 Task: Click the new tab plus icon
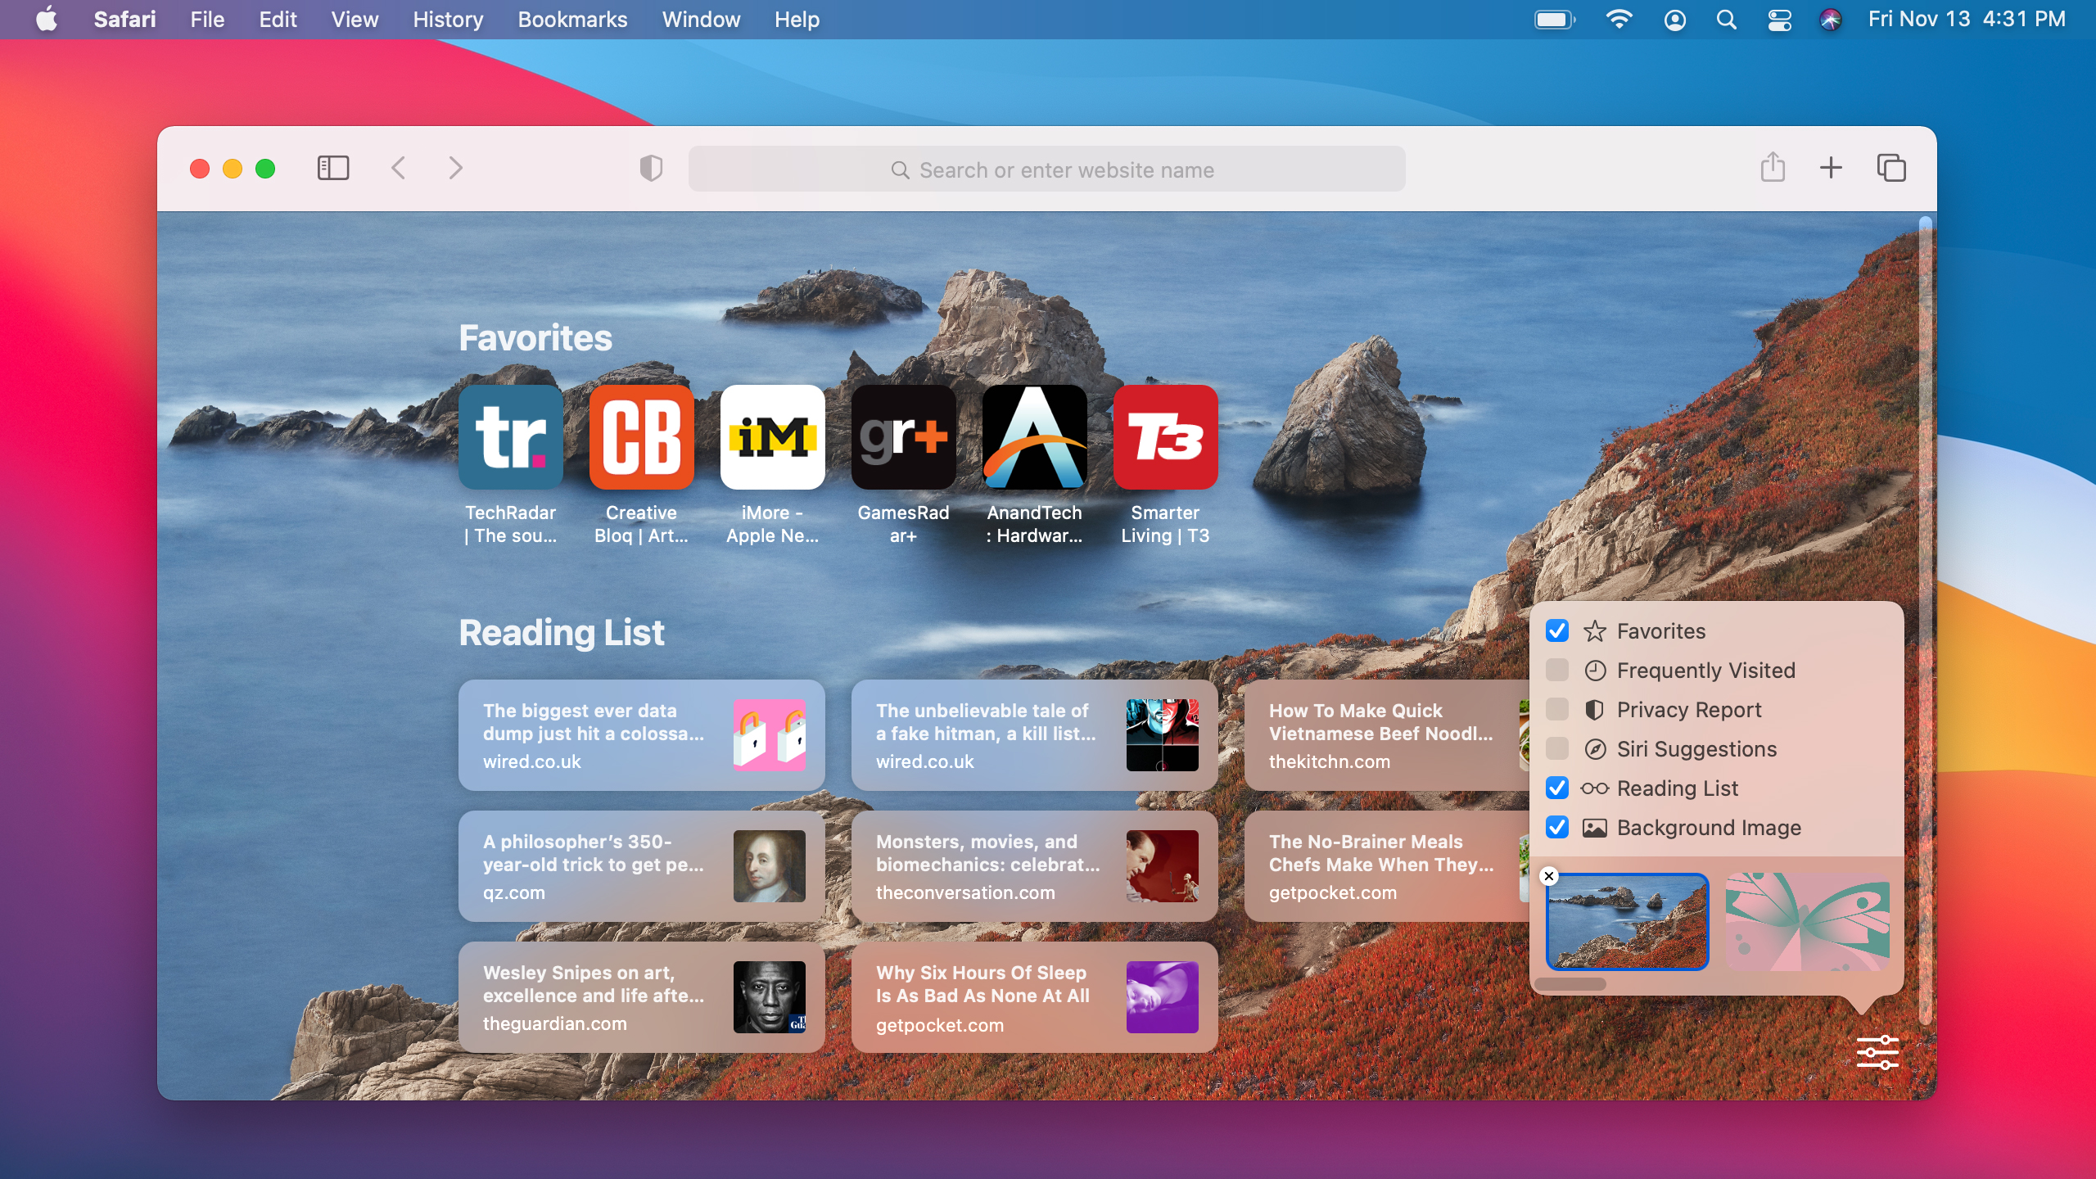click(1831, 168)
